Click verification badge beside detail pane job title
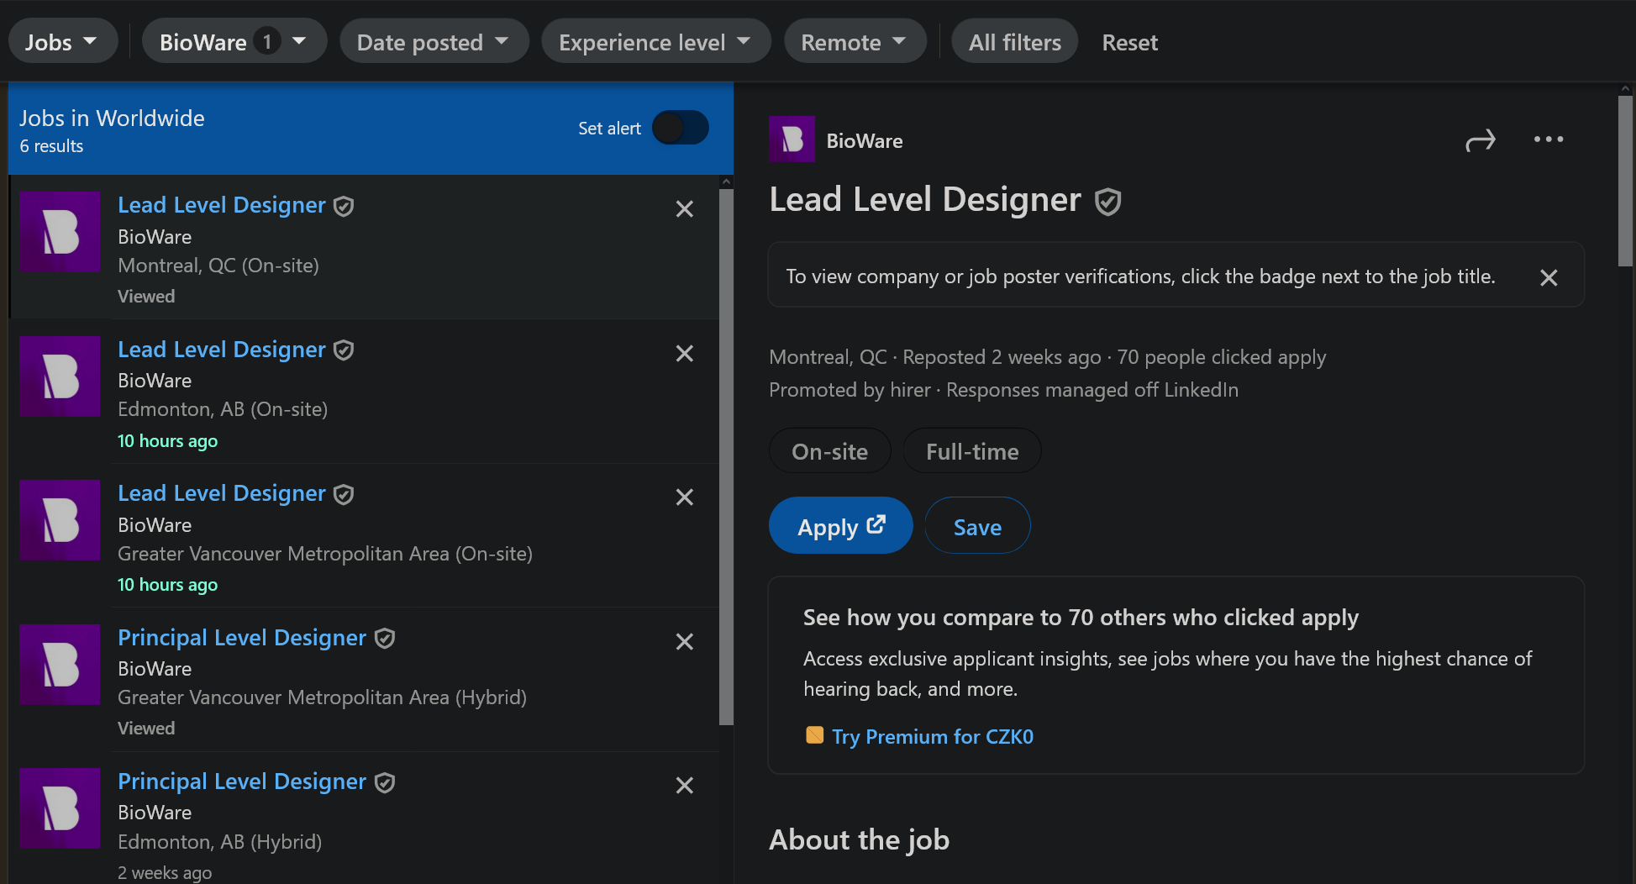 click(1108, 202)
